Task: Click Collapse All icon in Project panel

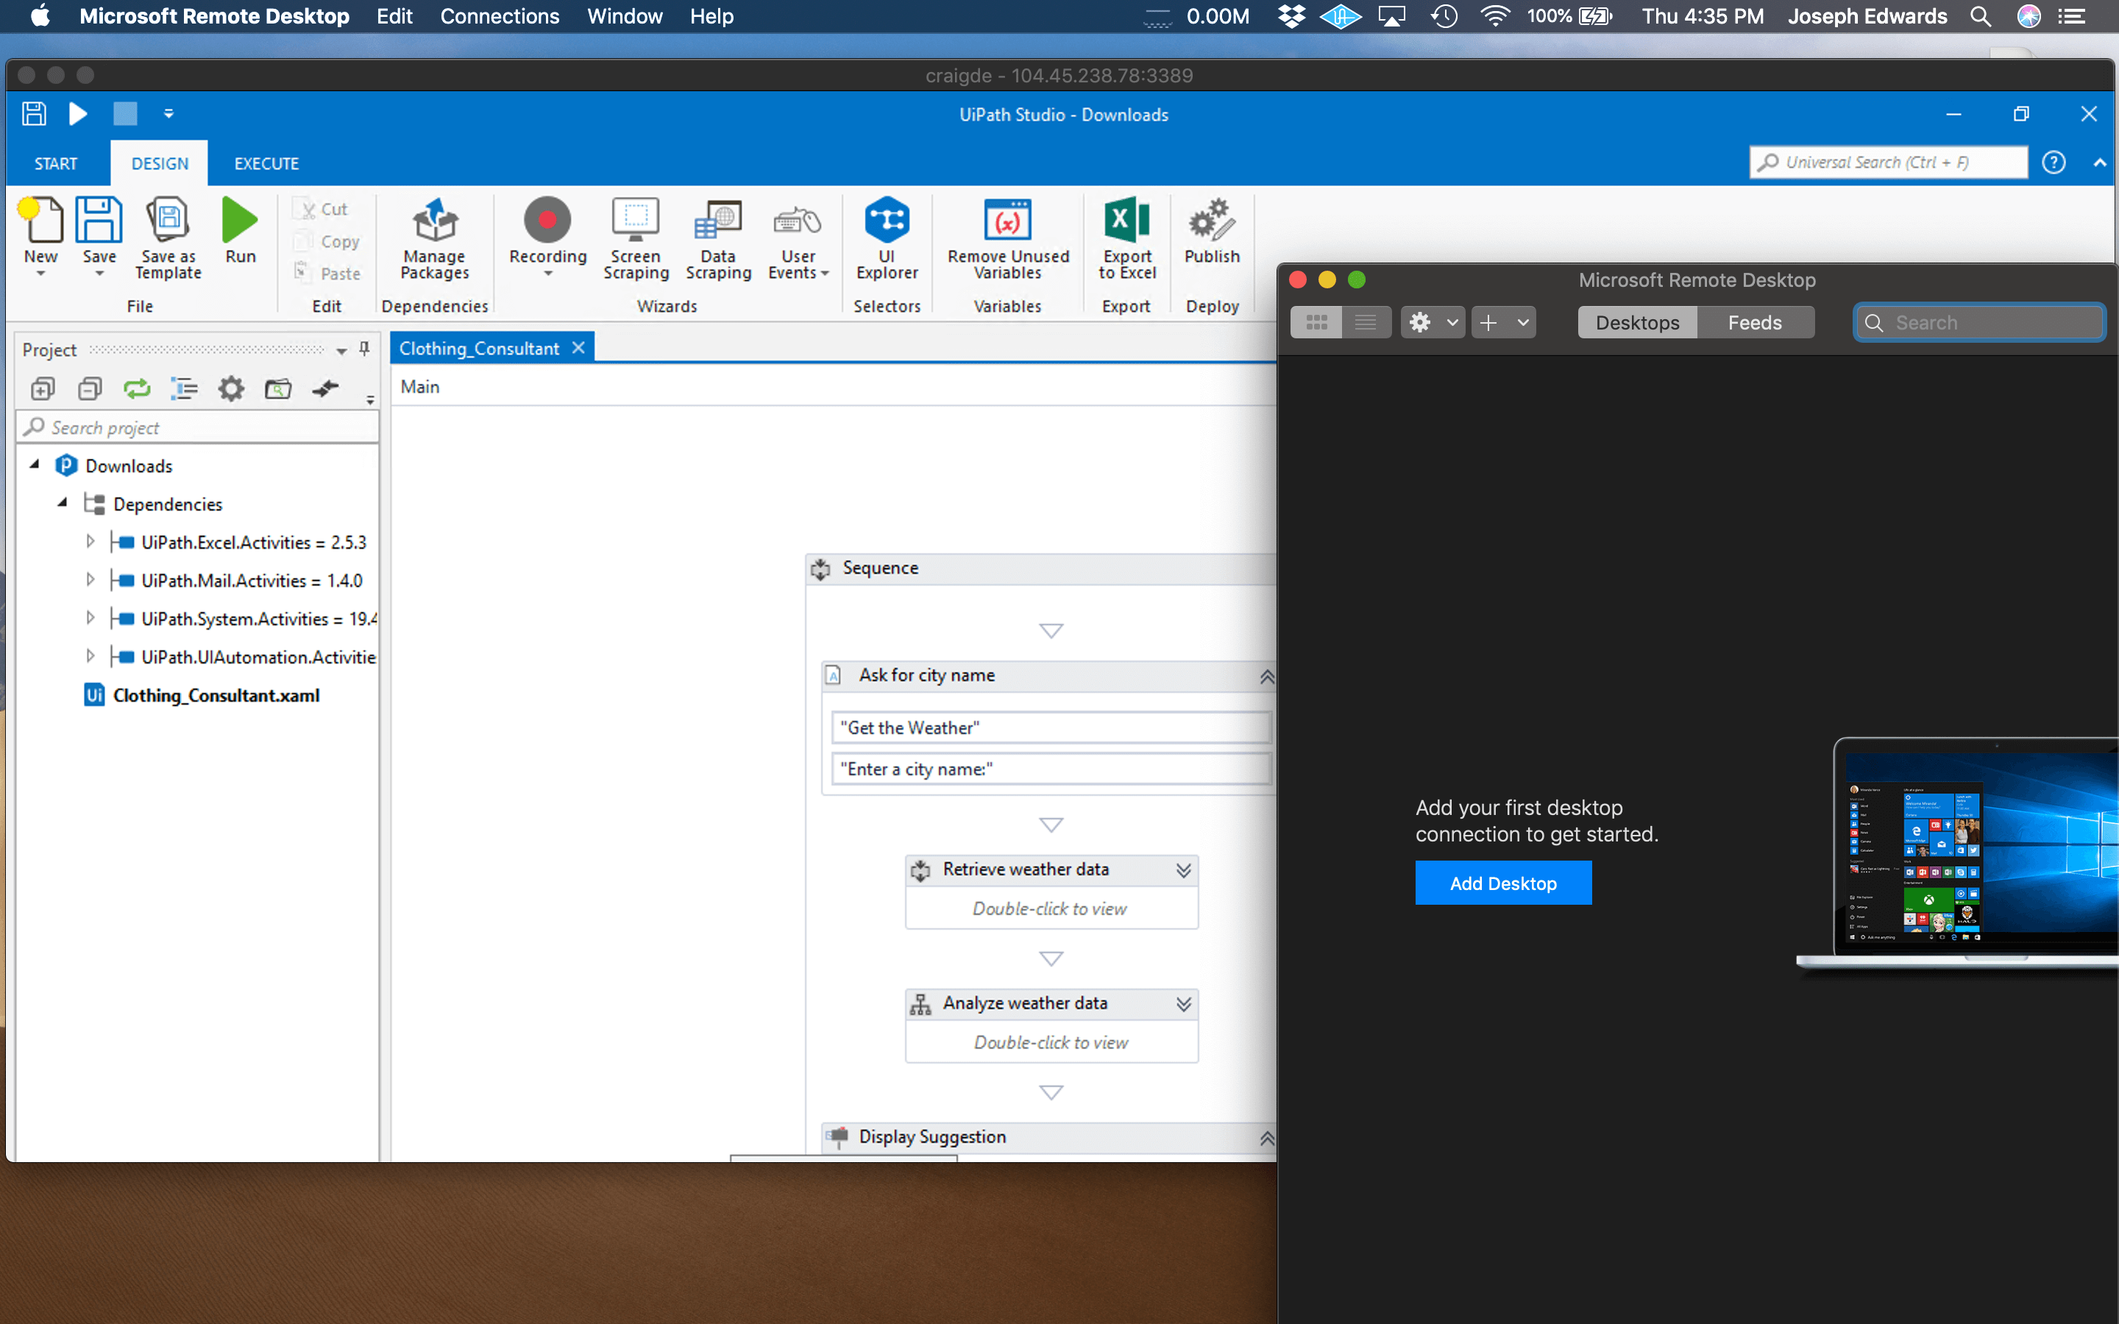Action: click(x=90, y=388)
